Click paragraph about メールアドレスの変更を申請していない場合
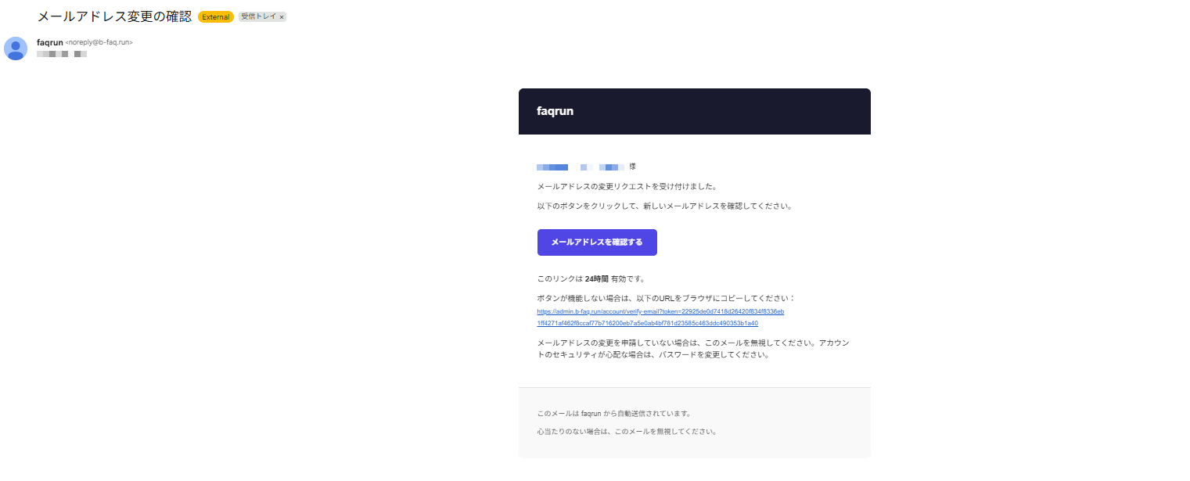Screen dimensions: 1190x481 692,349
